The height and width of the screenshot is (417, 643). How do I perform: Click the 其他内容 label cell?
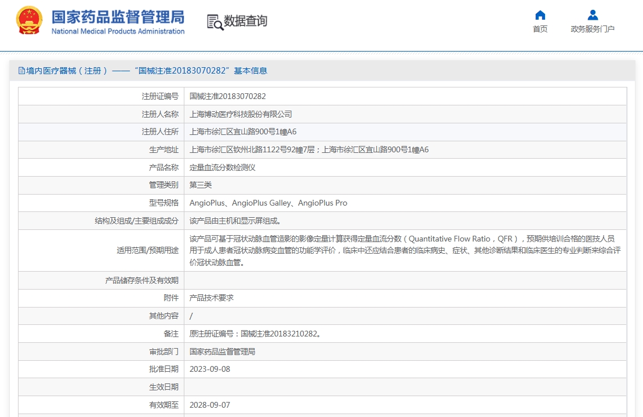pos(101,316)
